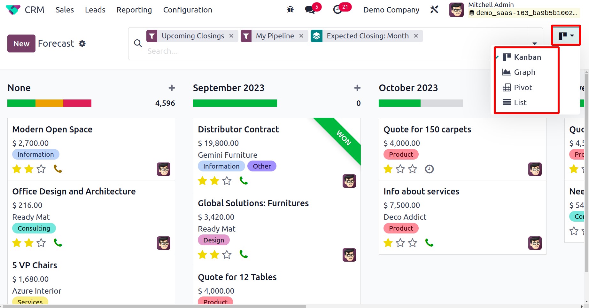The image size is (589, 308).
Task: Click phone icon on Info about services
Action: point(429,243)
